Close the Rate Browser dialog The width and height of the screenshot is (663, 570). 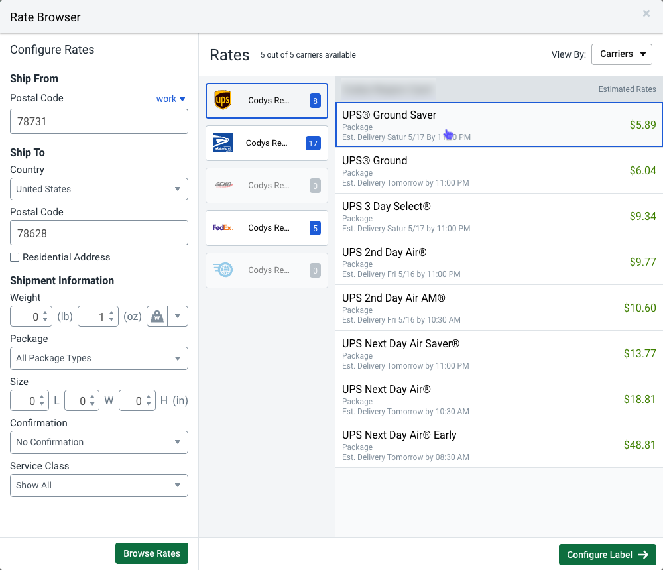coord(646,13)
